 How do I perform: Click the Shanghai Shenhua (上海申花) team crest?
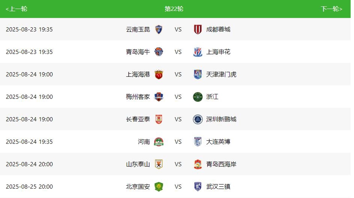(x=198, y=52)
